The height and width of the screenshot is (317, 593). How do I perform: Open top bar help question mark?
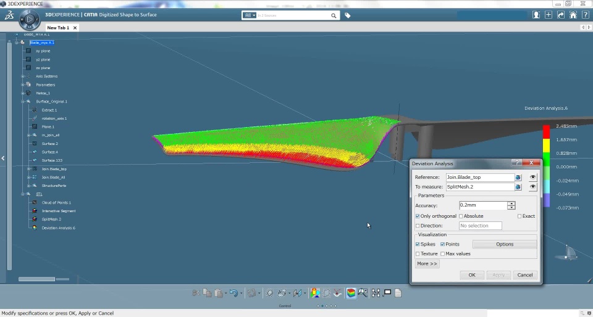tap(586, 15)
